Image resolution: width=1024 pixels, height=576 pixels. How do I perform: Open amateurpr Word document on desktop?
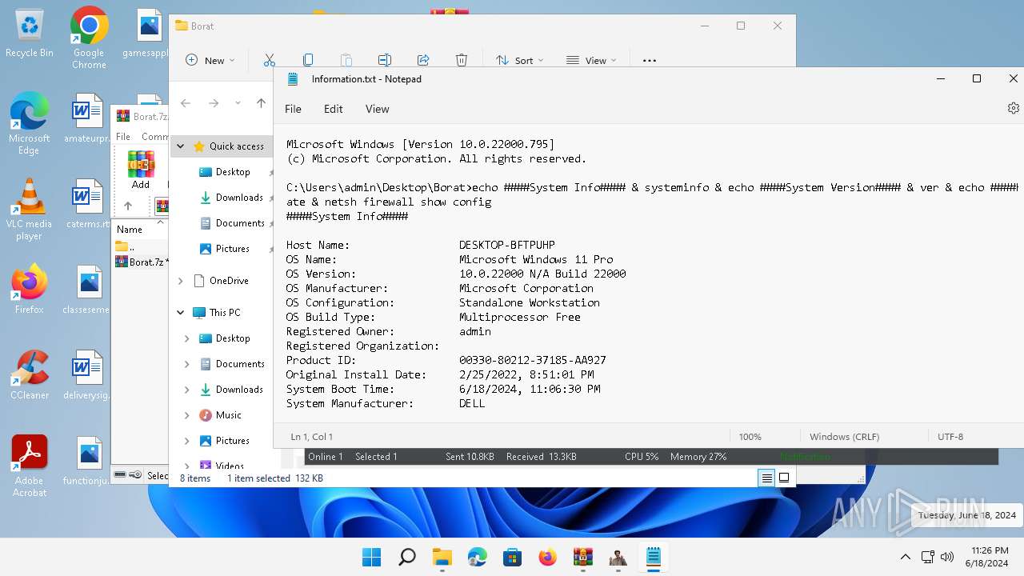point(87,120)
